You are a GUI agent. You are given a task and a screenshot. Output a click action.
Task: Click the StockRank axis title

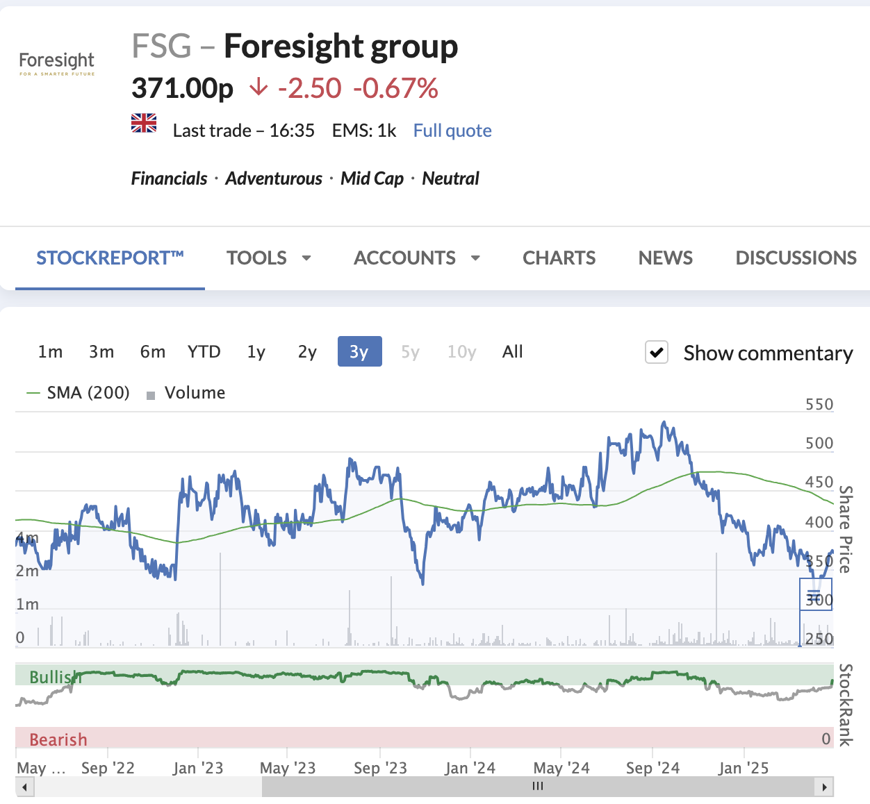845,705
